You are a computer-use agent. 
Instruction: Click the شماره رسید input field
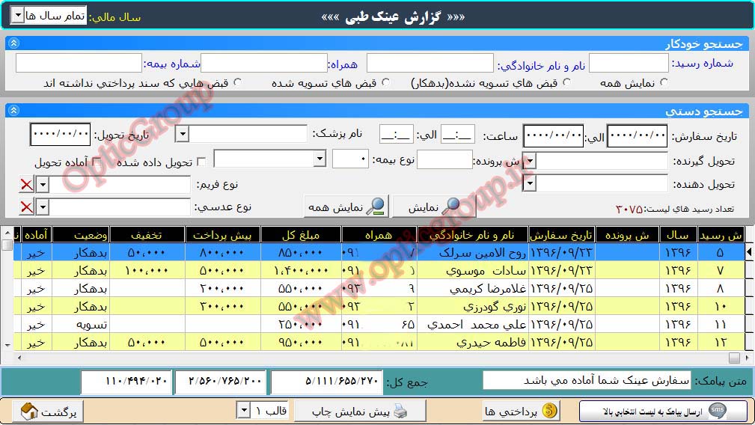[618, 63]
